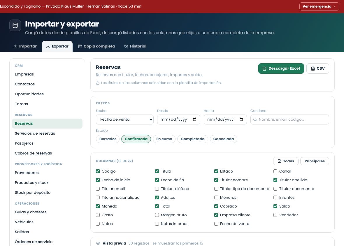
Task: Uncheck the Código column checkbox
Action: [98, 171]
